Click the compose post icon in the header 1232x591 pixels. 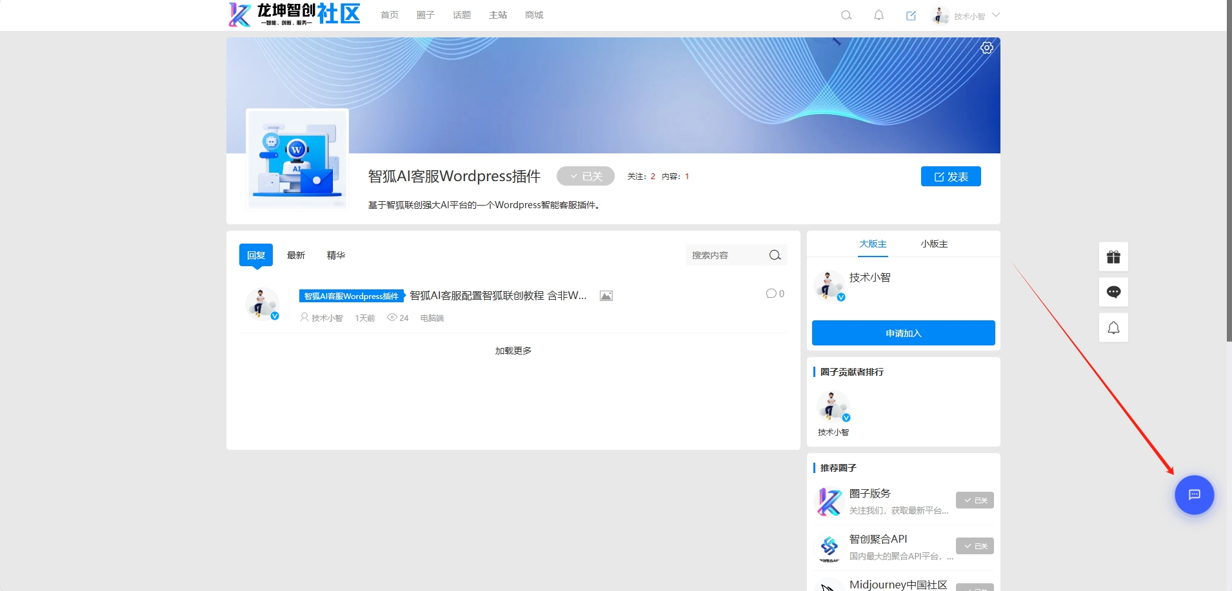[911, 15]
